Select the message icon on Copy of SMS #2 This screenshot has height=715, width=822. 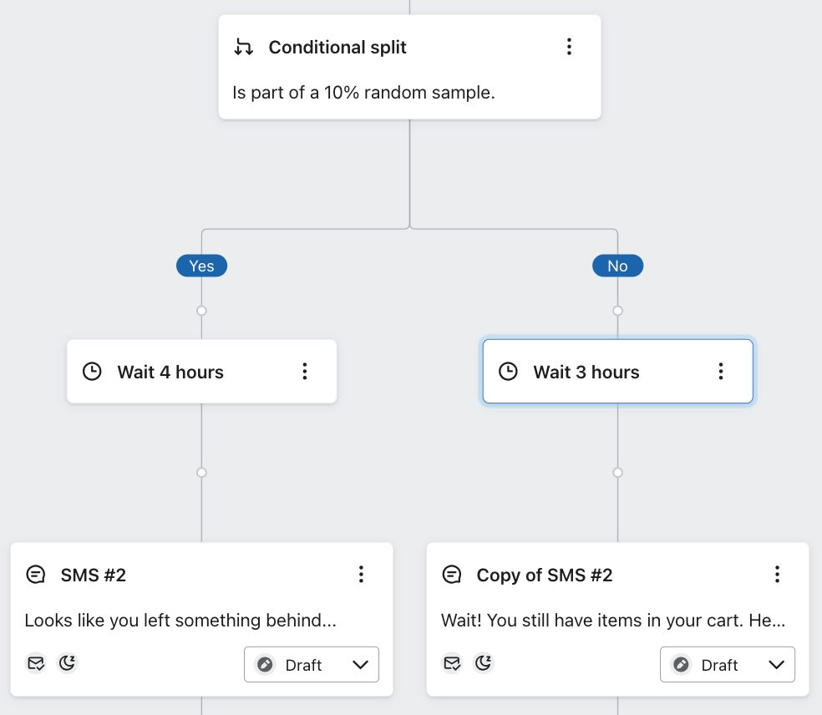click(452, 575)
